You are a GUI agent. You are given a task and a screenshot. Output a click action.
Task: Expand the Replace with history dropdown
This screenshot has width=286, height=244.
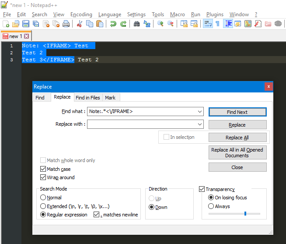pos(200,124)
